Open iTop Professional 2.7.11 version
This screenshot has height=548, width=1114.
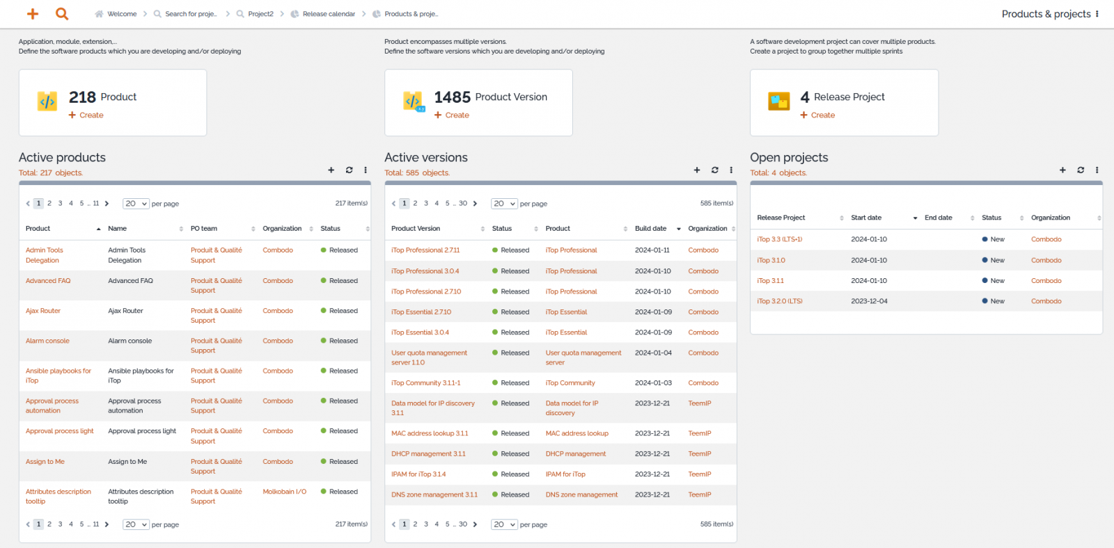[425, 250]
